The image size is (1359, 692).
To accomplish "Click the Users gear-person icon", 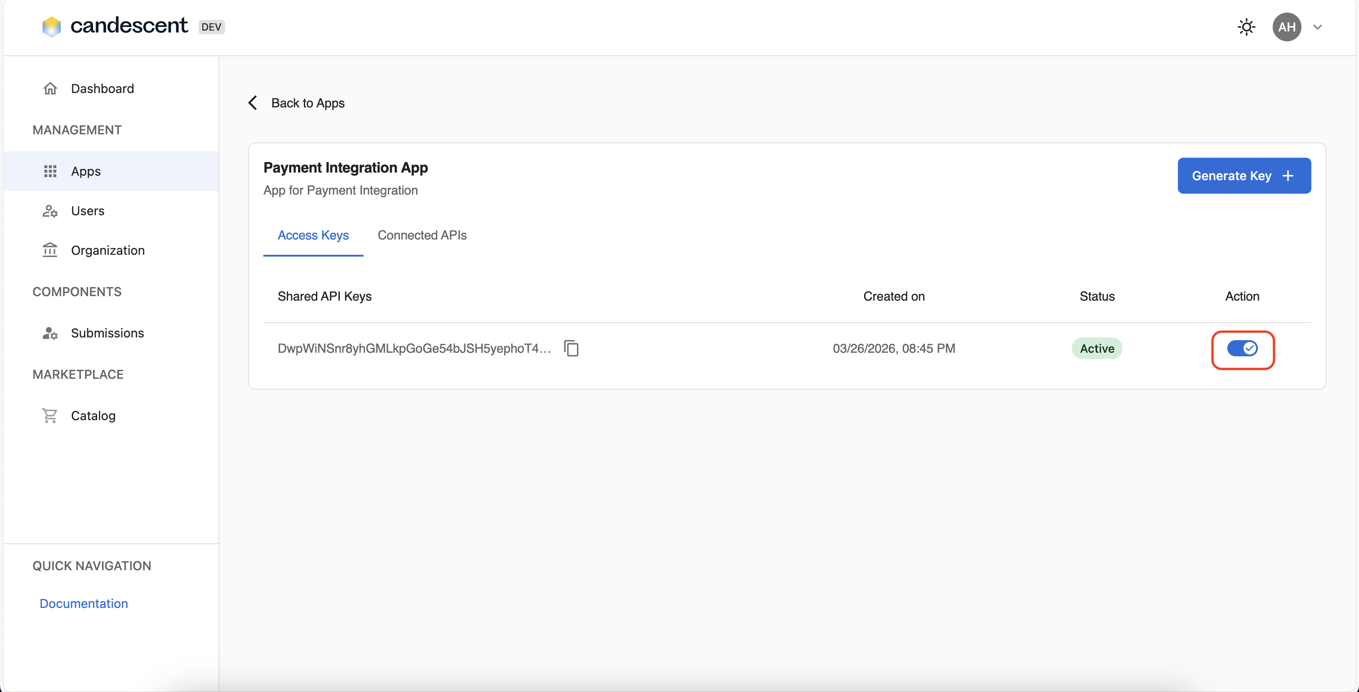I will (x=50, y=211).
